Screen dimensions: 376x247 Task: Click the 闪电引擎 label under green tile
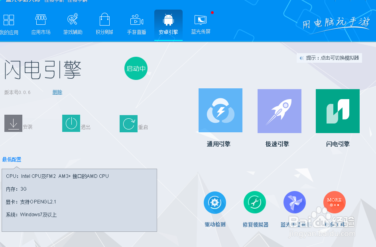tap(338, 144)
